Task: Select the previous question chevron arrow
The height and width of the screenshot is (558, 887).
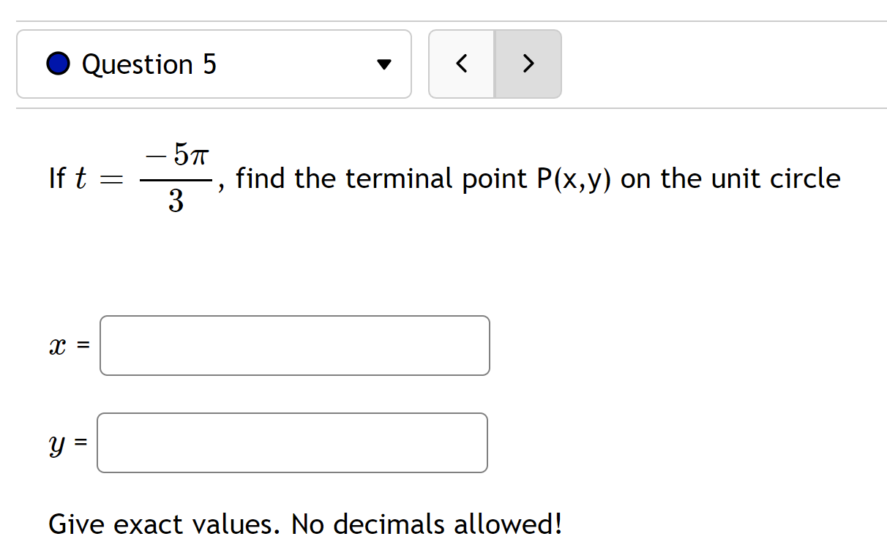Action: tap(461, 64)
